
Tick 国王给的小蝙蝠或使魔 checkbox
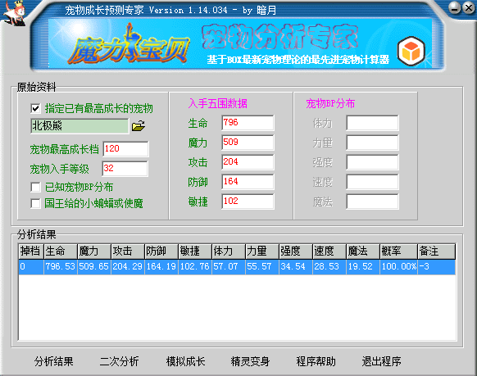pos(35,203)
